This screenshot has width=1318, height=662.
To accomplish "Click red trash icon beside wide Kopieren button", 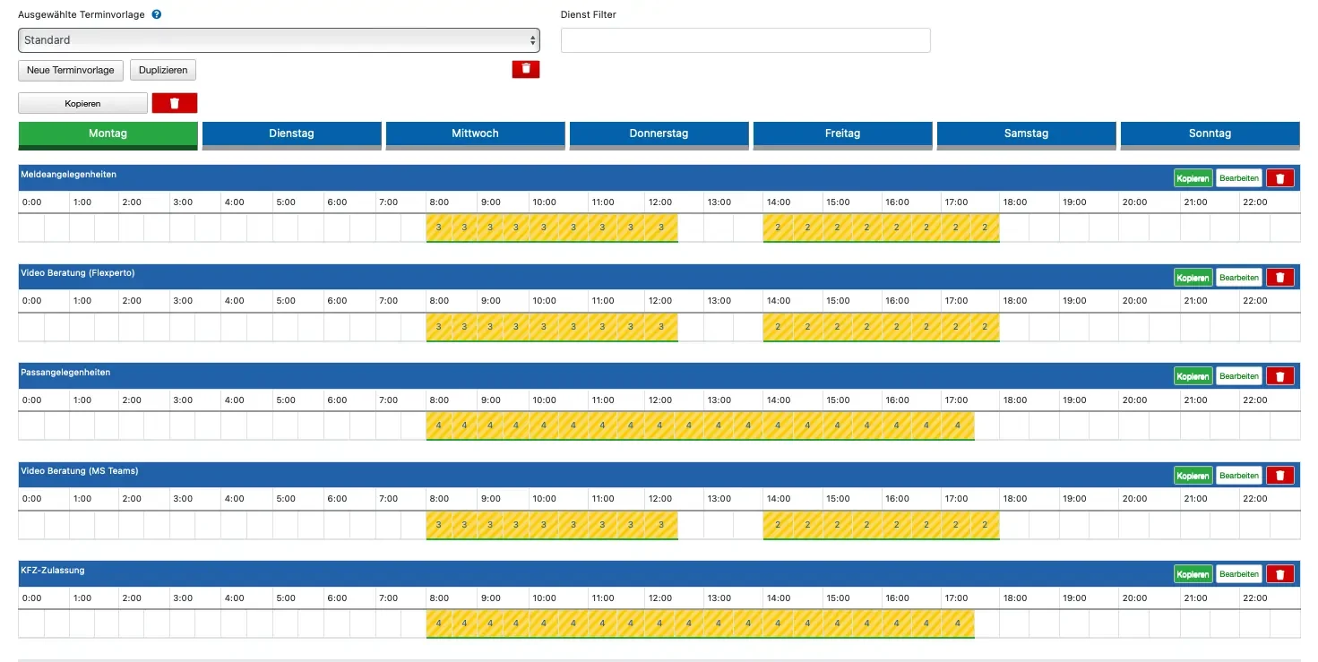I will 175,103.
